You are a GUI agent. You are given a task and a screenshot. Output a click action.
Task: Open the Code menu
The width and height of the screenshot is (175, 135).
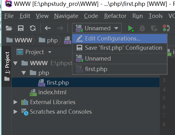pos(91,16)
